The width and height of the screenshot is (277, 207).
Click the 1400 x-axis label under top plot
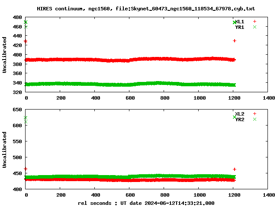269,98
